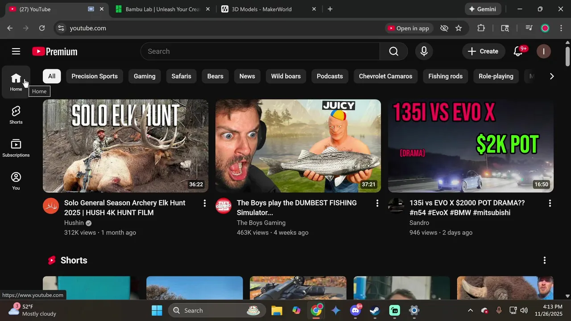Open The Boys play DUMBEST FISHING title
Viewport: 571px width, 321px height.
[x=297, y=208]
